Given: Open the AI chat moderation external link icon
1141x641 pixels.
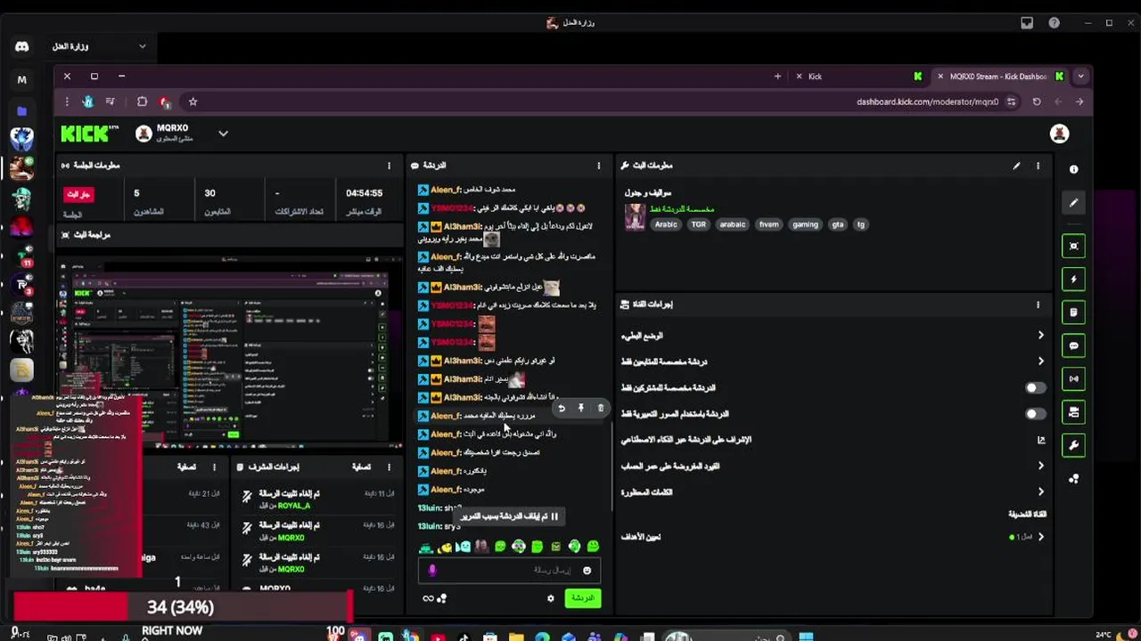Looking at the screenshot, I should click(1040, 440).
